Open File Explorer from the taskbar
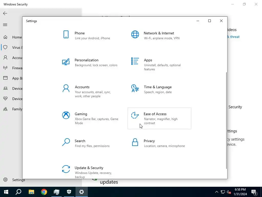The image size is (262, 197). click(x=31, y=192)
